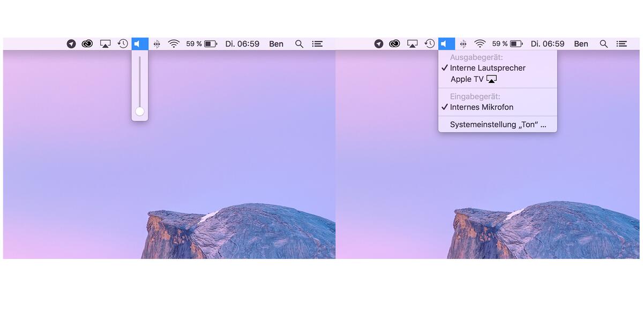Click the highlighted volume speaker icon
The height and width of the screenshot is (336, 643).
(445, 43)
